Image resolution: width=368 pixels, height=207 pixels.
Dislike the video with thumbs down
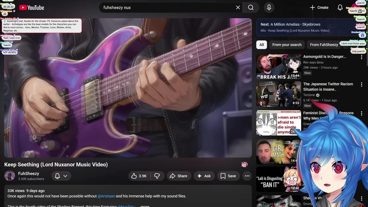[157, 176]
